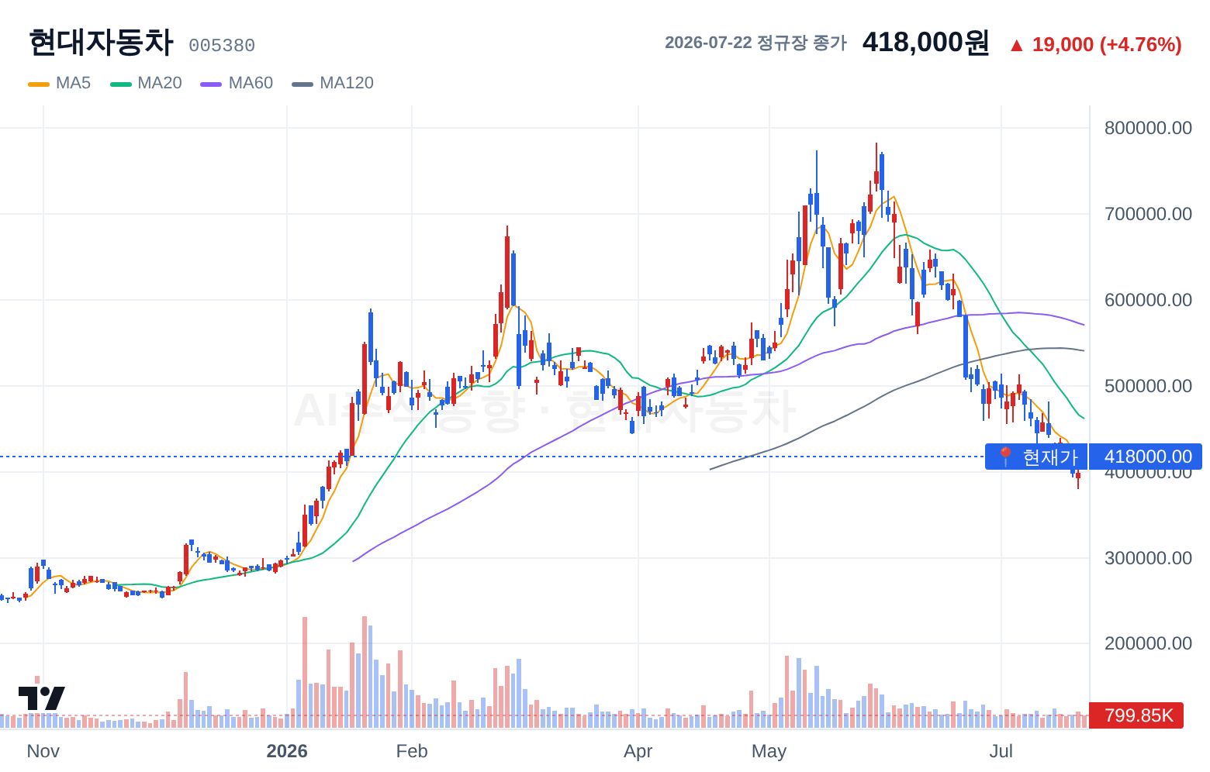Click the orange MA5 legend swatch

pyautogui.click(x=39, y=84)
